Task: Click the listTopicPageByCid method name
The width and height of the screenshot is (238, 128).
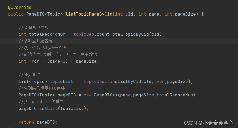Action: [89, 14]
